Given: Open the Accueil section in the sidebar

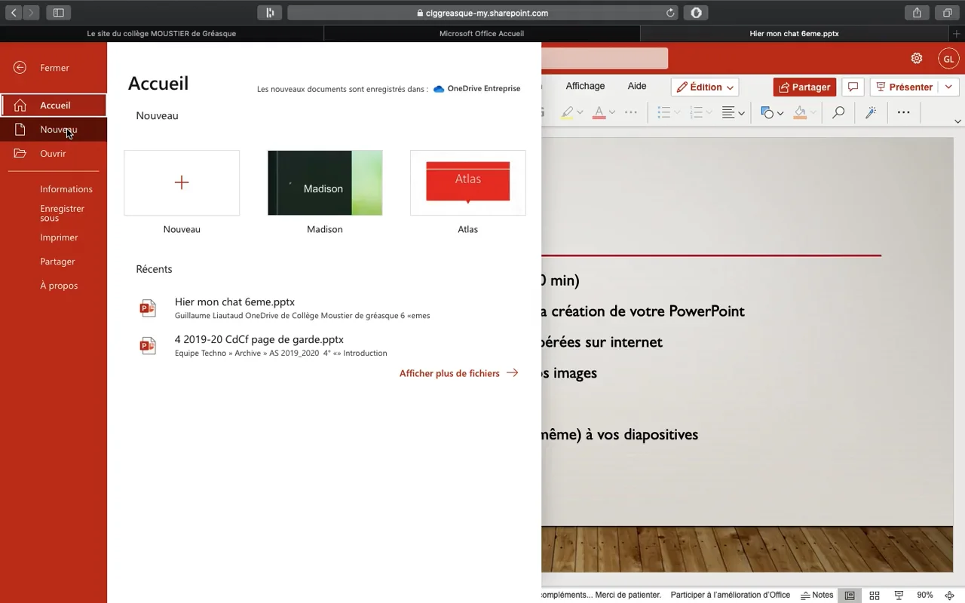Looking at the screenshot, I should 54,106.
